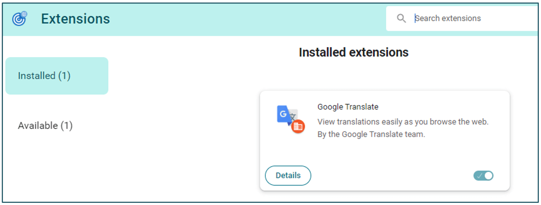Click the "View translations easily" description line

coord(402,122)
